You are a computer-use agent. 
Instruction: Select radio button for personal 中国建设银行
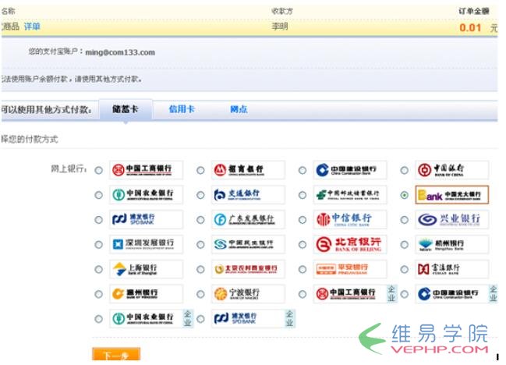click(x=303, y=170)
